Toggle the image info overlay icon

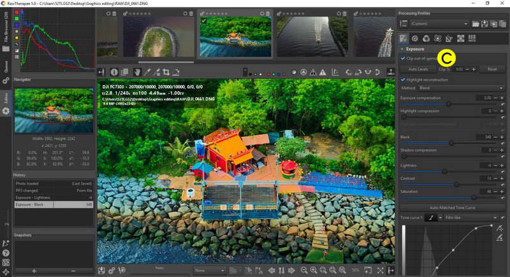click(114, 72)
